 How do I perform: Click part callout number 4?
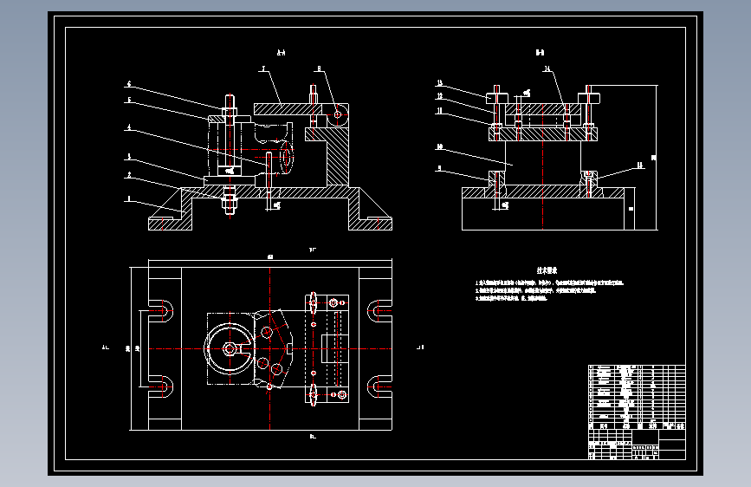129,127
